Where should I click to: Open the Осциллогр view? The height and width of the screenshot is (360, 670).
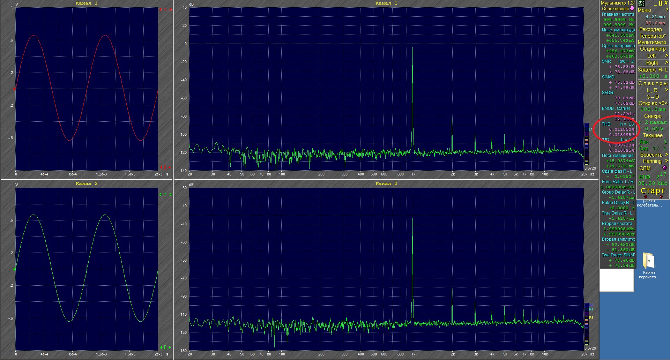tap(653, 49)
